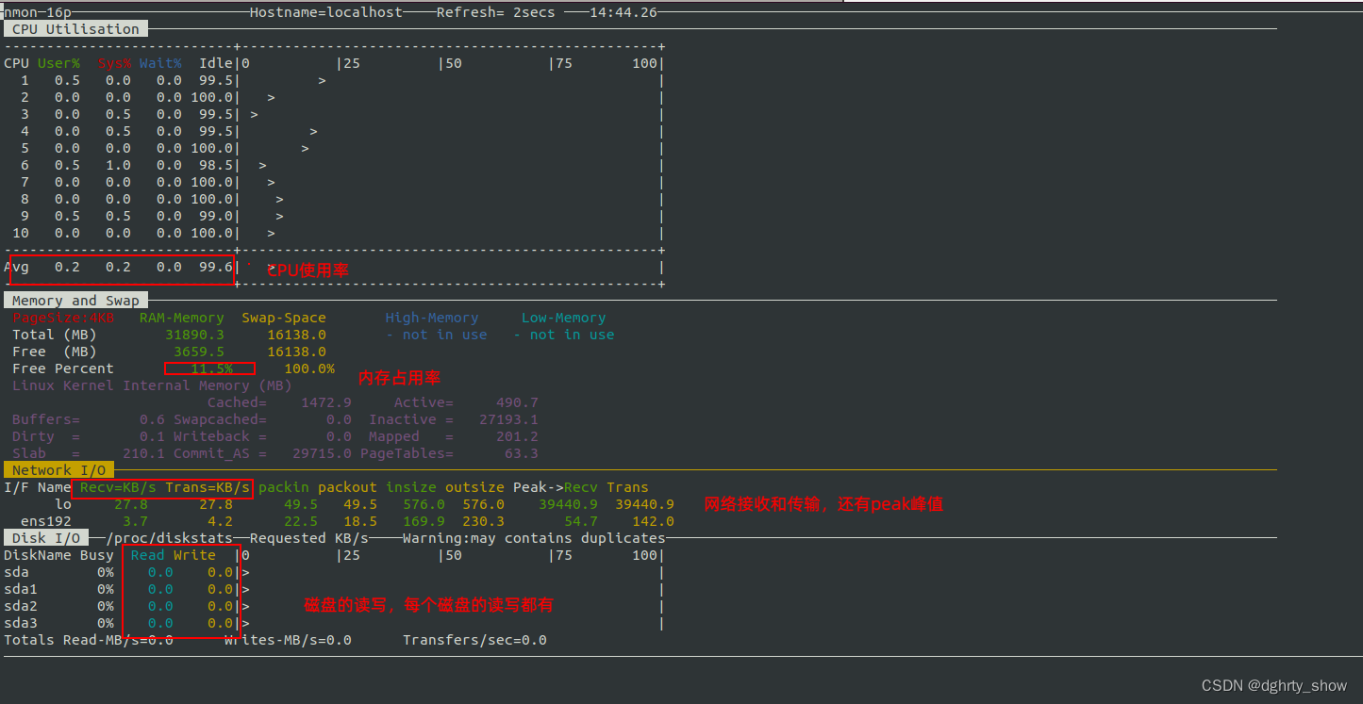
Task: Select the Low-Memory column header
Action: point(563,318)
